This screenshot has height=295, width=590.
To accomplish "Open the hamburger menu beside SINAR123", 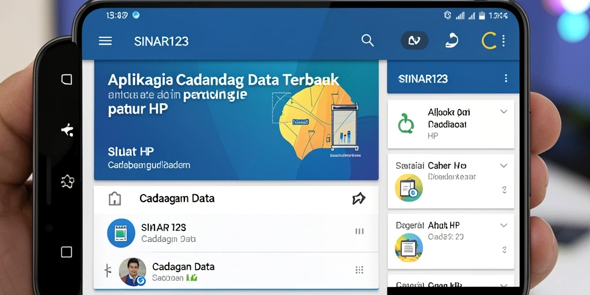I will [105, 41].
